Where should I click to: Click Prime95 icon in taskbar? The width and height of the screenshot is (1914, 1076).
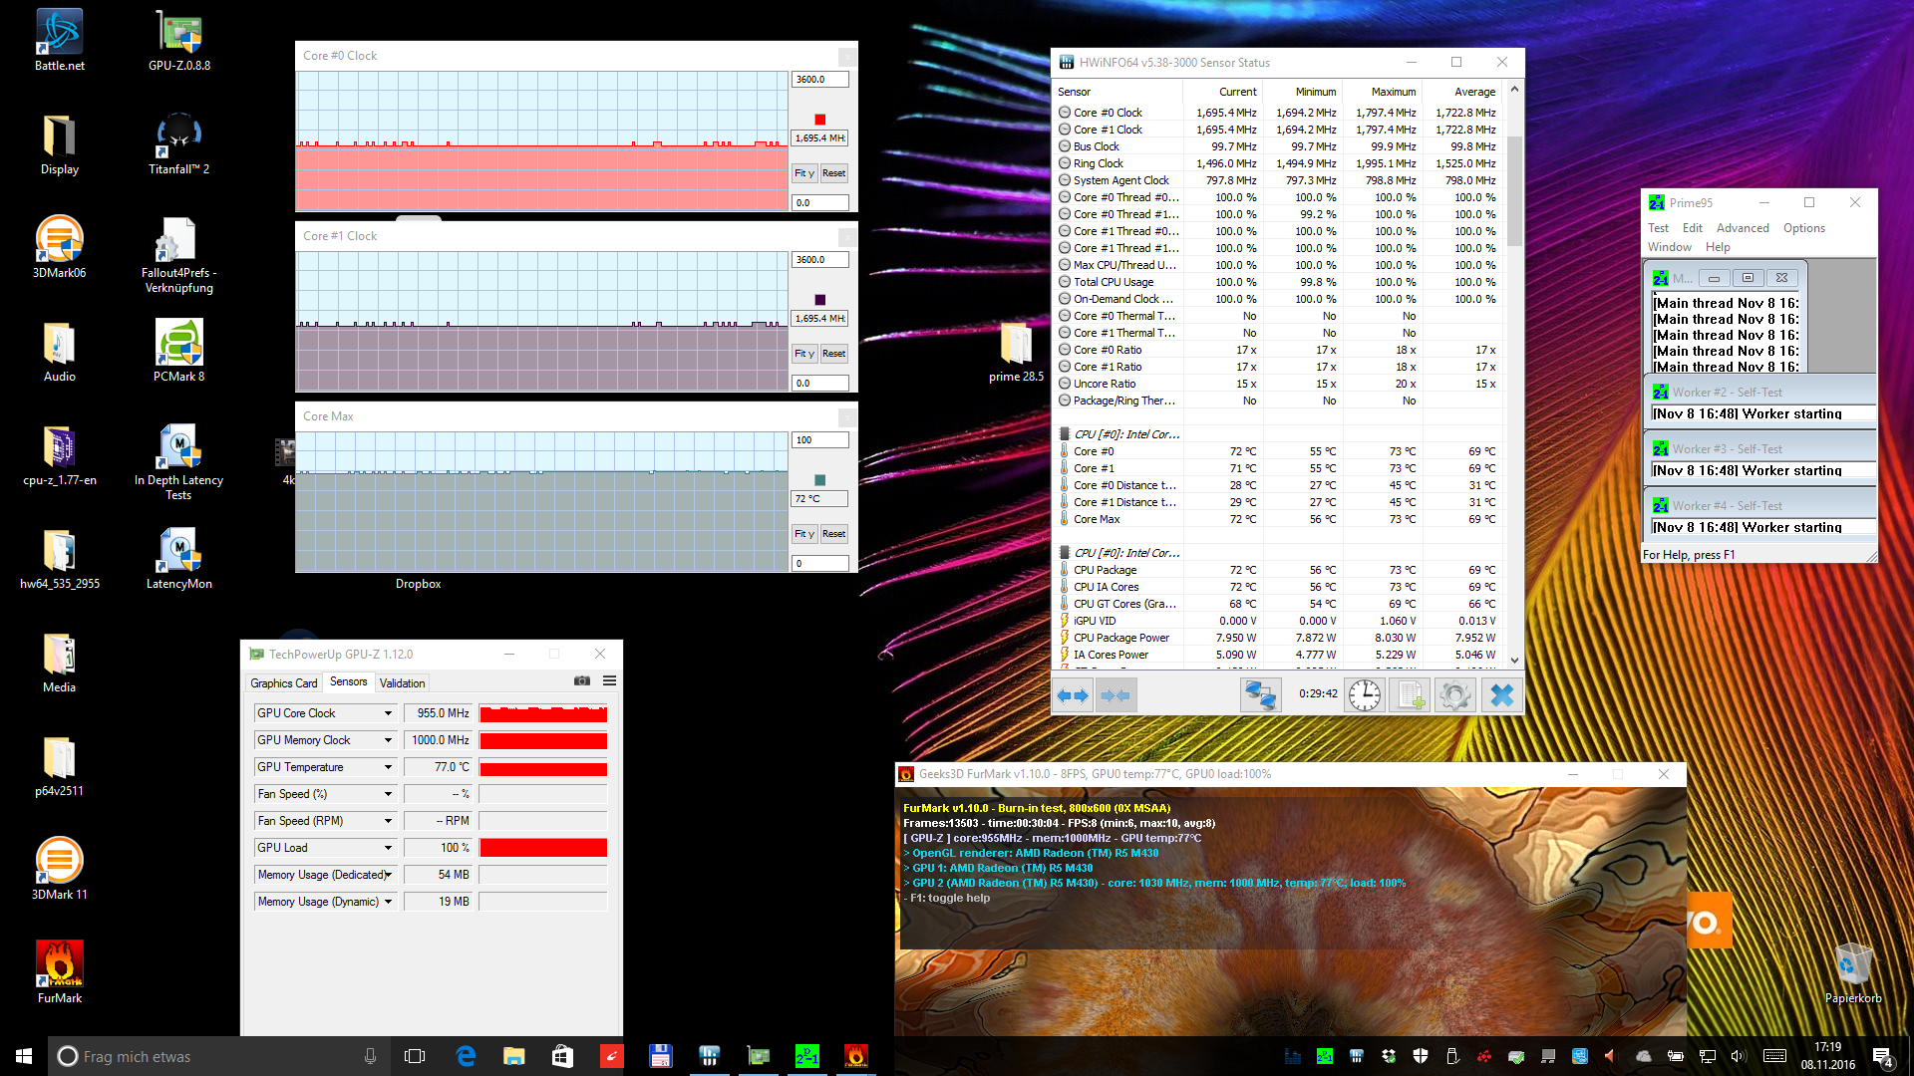click(x=806, y=1056)
